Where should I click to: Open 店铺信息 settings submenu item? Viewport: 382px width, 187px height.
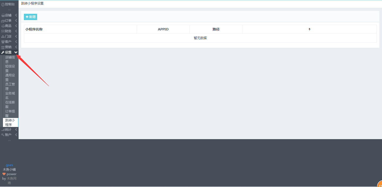10,59
